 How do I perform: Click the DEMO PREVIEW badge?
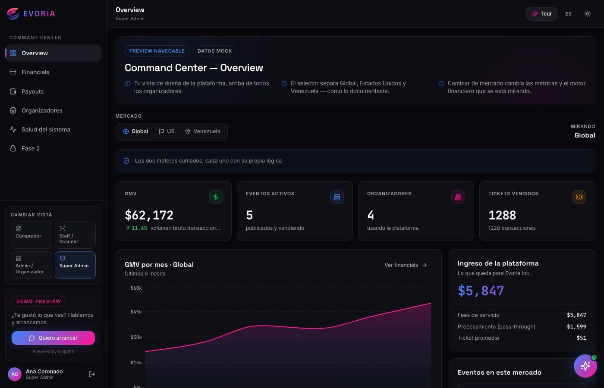click(39, 301)
